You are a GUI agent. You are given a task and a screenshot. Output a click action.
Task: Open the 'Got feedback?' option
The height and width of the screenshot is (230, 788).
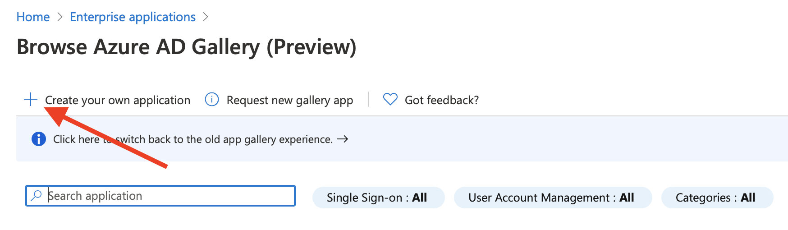pos(441,100)
